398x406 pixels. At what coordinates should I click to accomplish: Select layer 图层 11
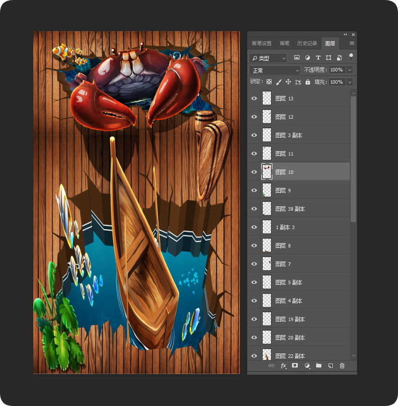tap(299, 153)
